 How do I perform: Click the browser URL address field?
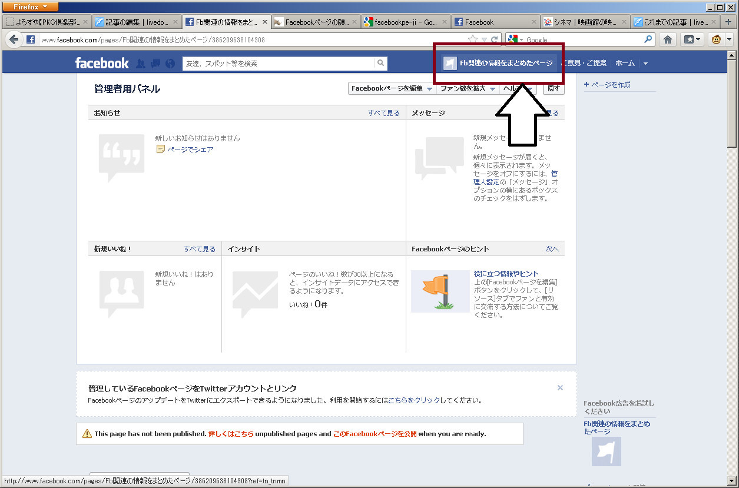253,39
